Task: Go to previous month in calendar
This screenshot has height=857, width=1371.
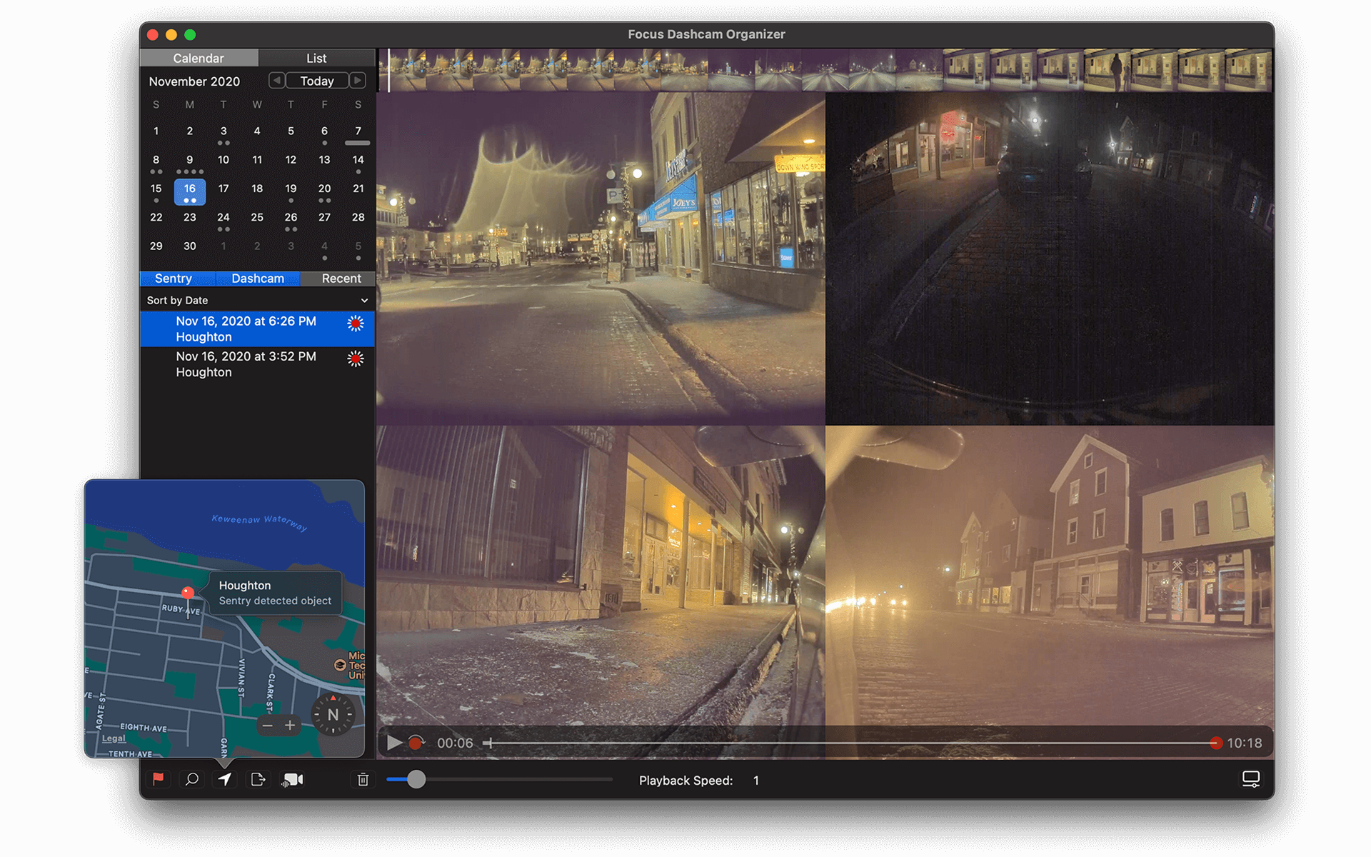Action: point(276,81)
